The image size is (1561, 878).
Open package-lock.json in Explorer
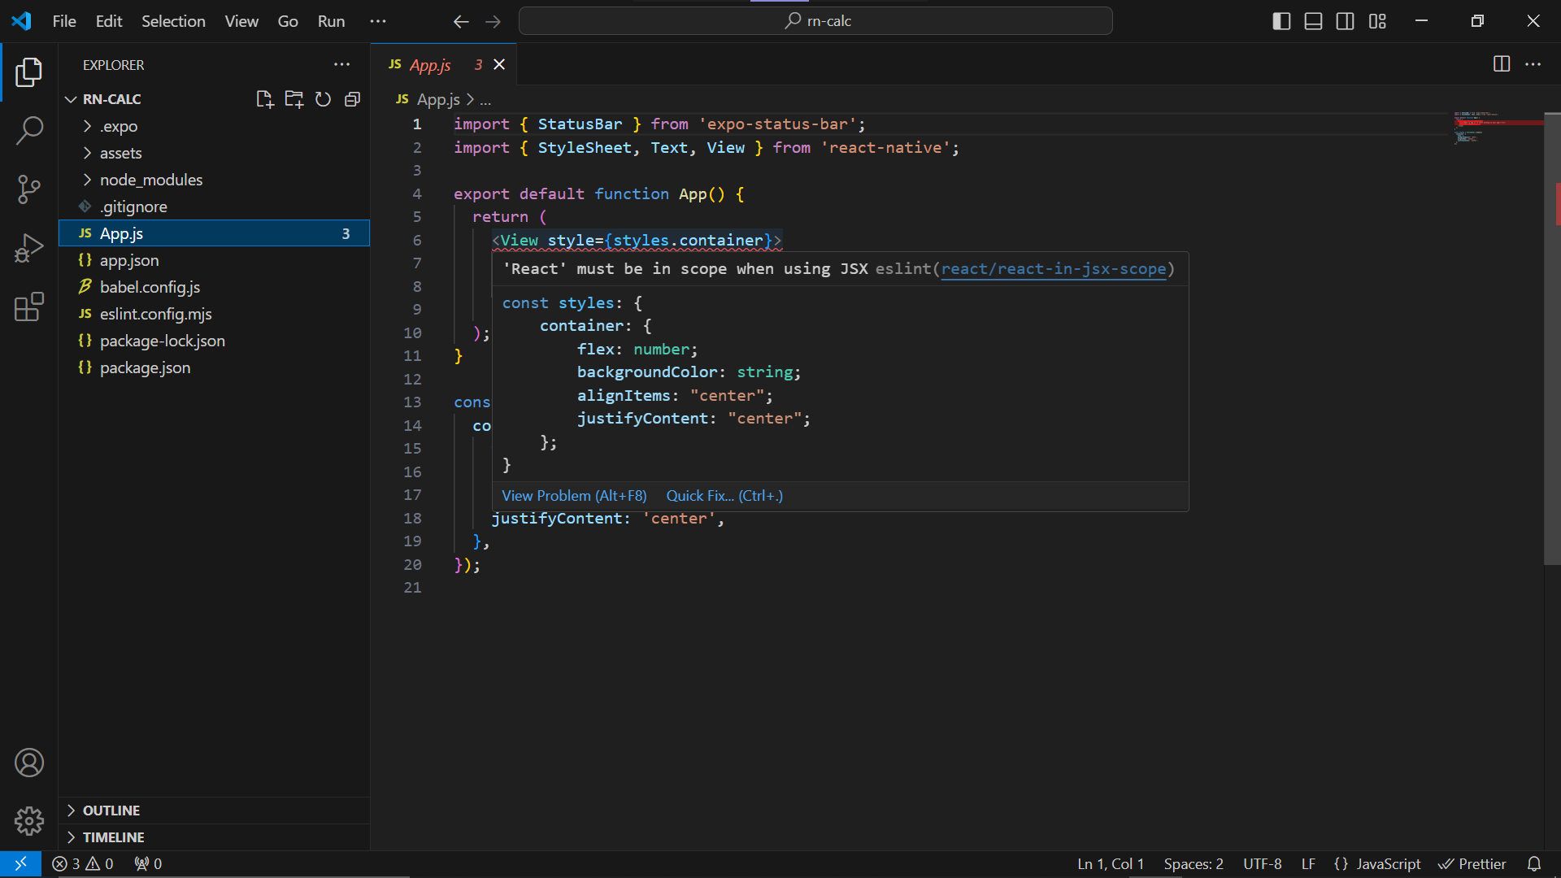214,341
